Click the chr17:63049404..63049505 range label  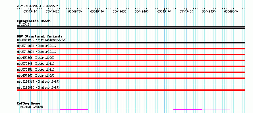coord(38,6)
